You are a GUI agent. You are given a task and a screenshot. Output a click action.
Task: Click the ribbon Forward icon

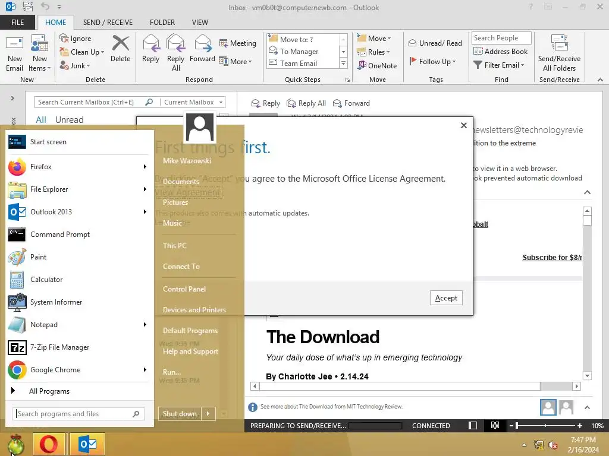202,49
